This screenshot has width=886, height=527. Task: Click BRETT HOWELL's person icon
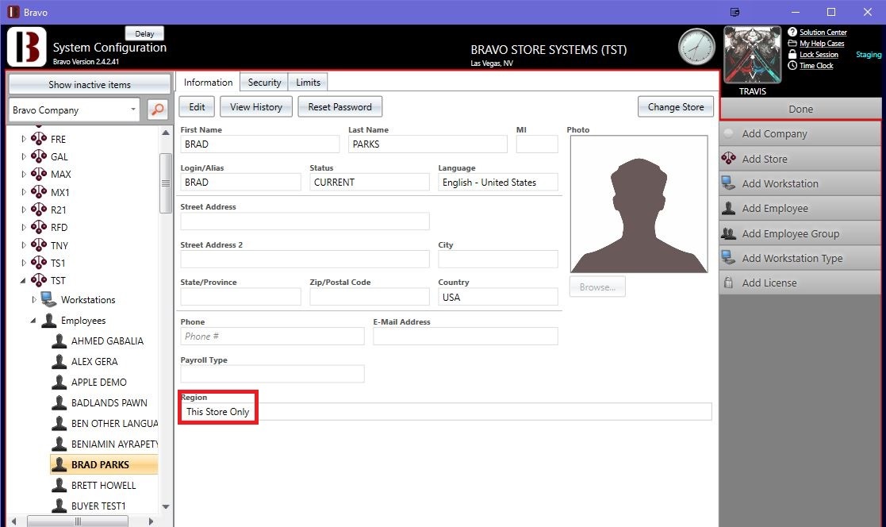59,485
